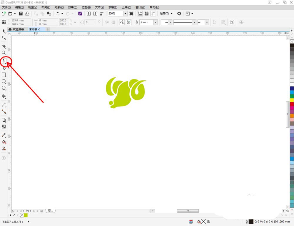This screenshot has width=294, height=226.
Task: Click the Publish to PDF icon
Action: point(102,14)
